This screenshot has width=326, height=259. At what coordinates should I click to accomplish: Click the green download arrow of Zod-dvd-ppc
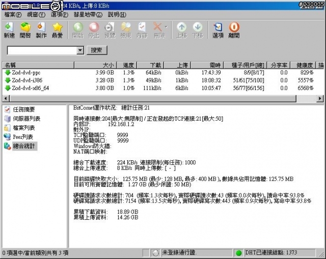(8, 72)
